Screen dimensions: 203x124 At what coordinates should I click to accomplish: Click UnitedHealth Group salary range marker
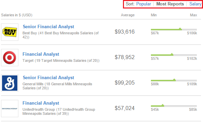pos(162,105)
